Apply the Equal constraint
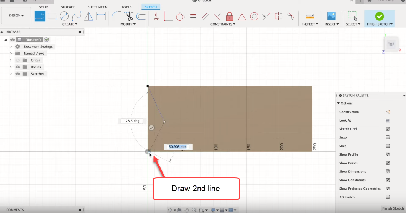 [193, 16]
